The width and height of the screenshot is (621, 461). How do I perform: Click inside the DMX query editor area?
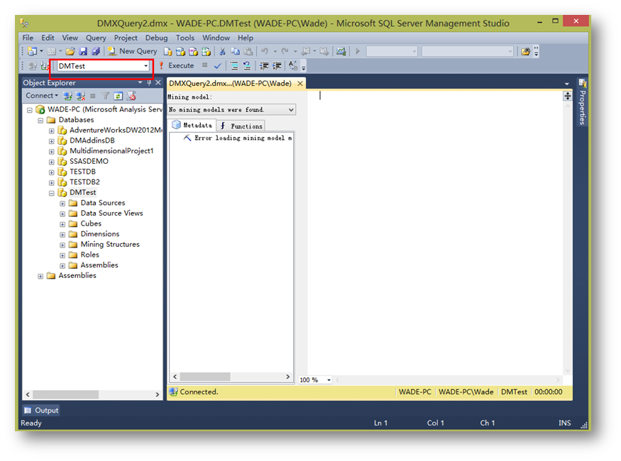click(x=435, y=233)
